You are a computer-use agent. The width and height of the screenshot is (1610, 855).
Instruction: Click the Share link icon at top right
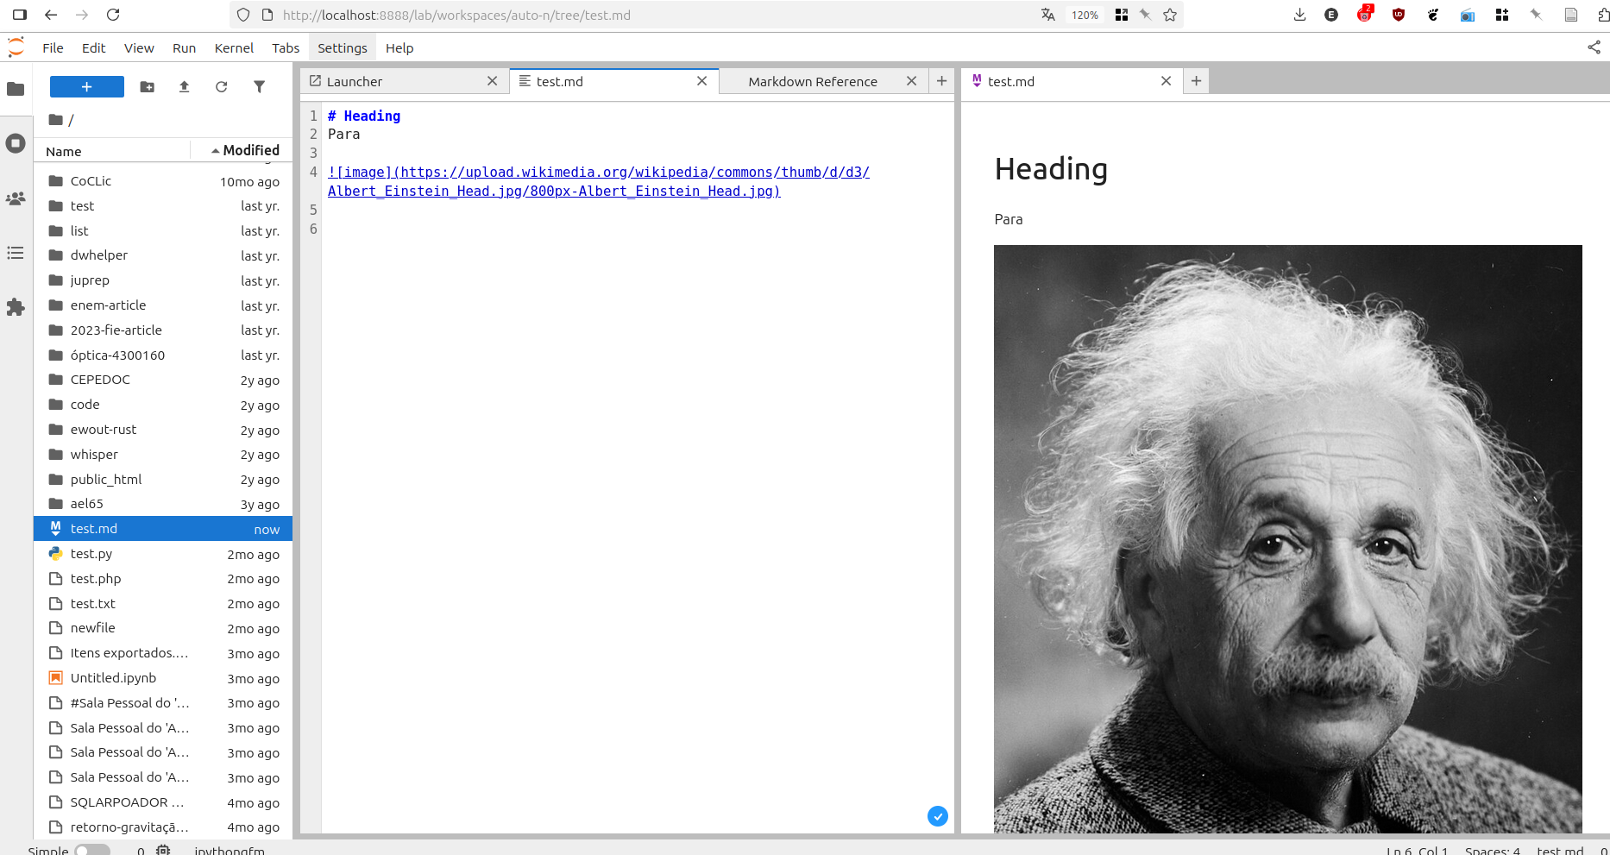[1594, 47]
